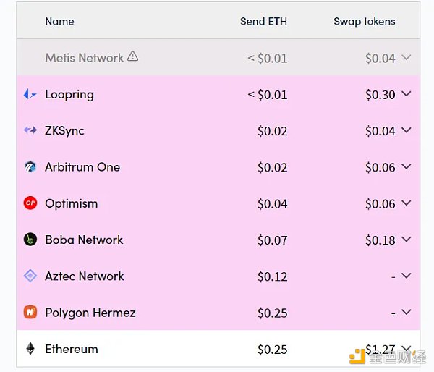Image resolution: width=434 pixels, height=372 pixels.
Task: Expand the Metis Network row chevron
Action: (x=406, y=57)
